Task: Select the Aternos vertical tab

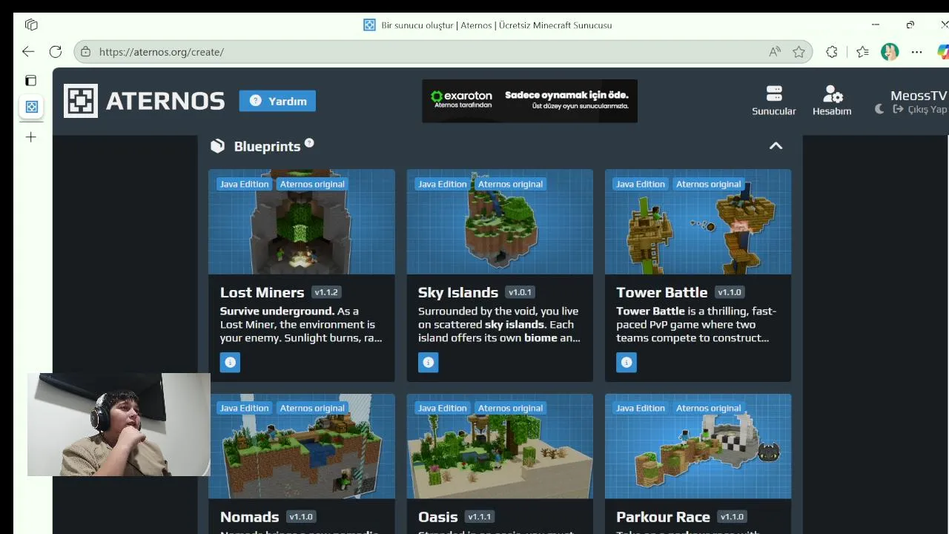Action: pyautogui.click(x=31, y=107)
